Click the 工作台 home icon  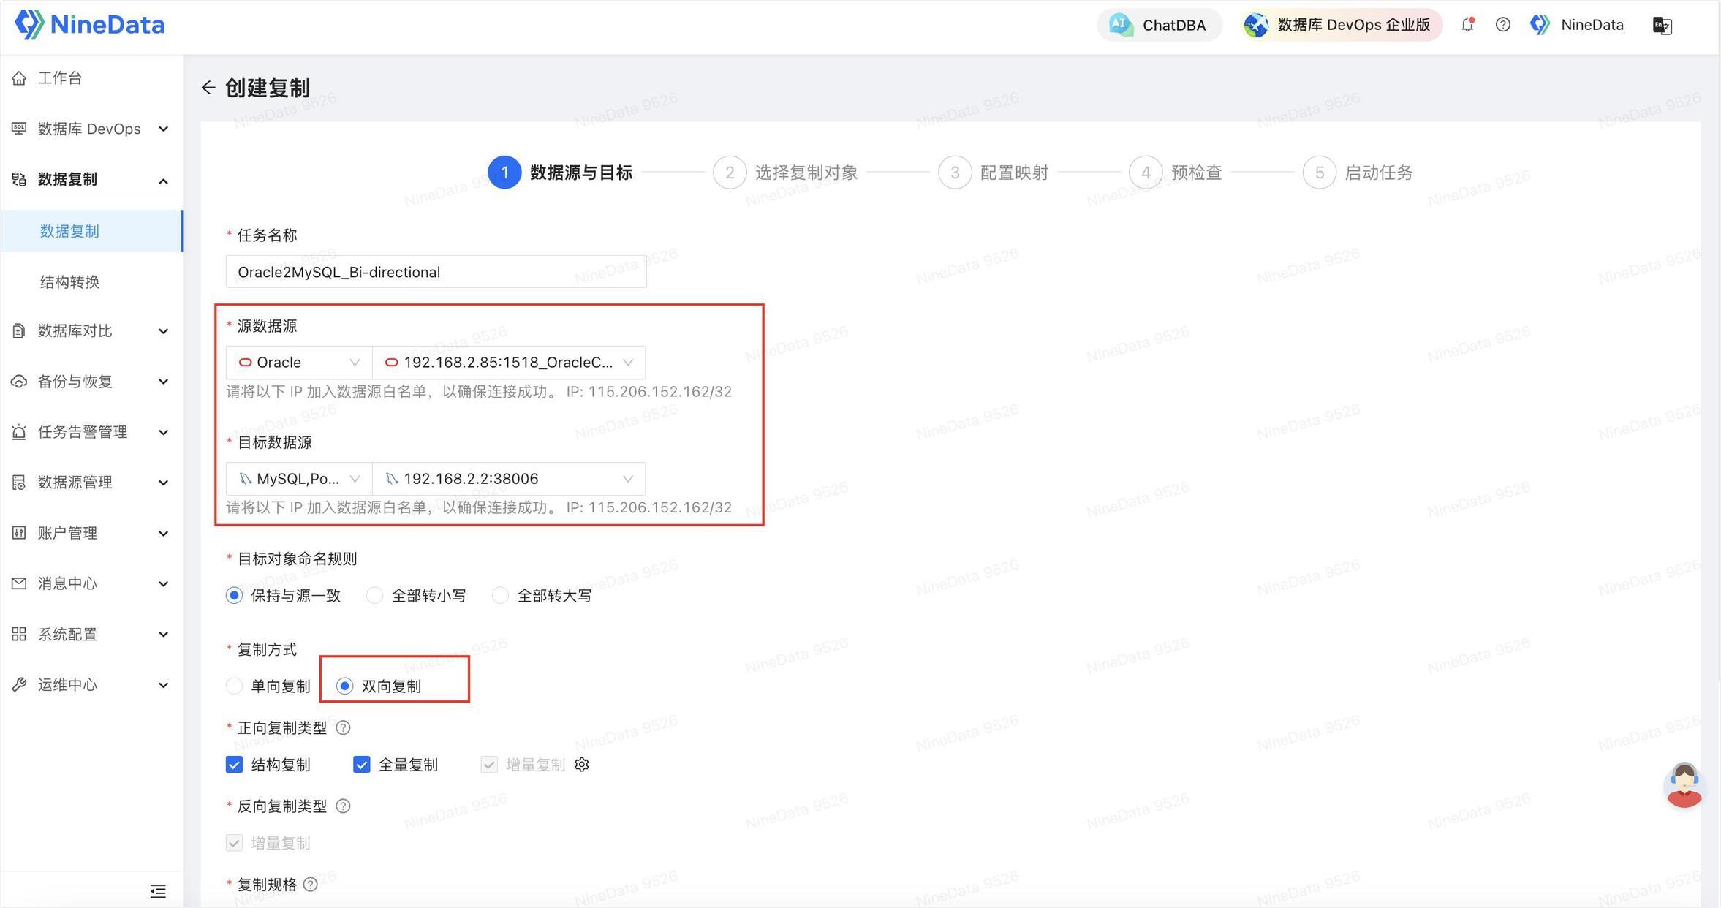coord(19,78)
